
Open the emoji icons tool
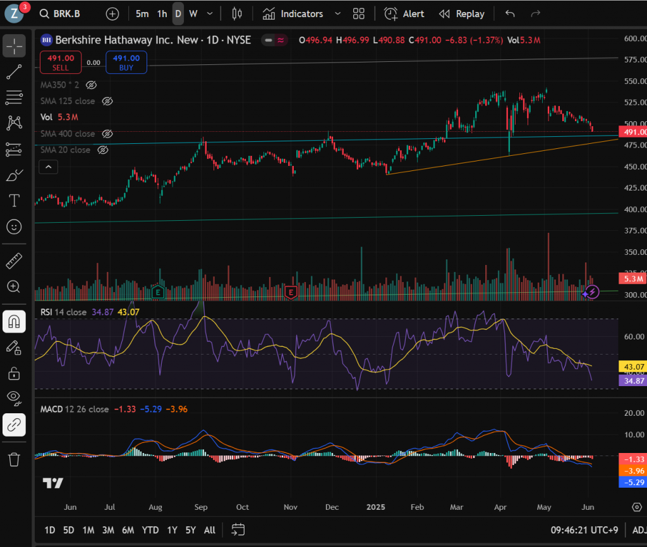(x=14, y=226)
